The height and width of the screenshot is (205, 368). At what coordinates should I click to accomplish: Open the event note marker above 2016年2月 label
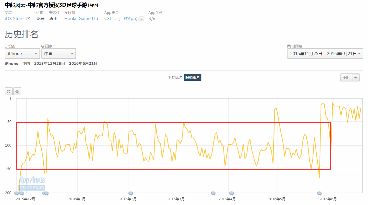(x=131, y=193)
